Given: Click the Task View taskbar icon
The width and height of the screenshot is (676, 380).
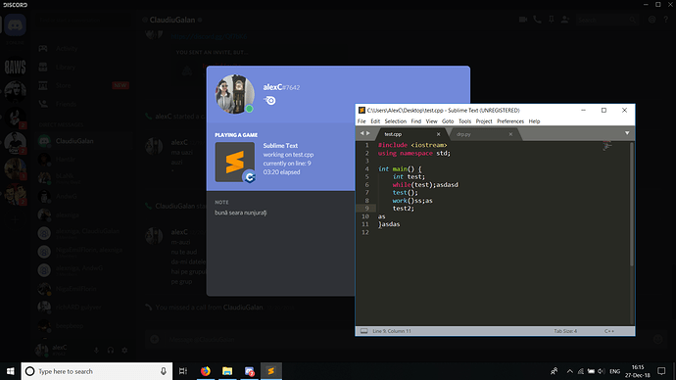Looking at the screenshot, I should coord(183,371).
